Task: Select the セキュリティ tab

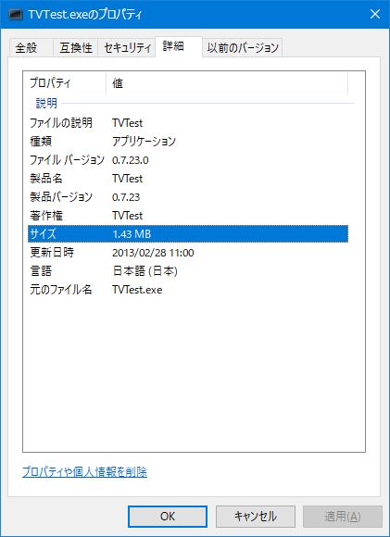Action: 127,47
